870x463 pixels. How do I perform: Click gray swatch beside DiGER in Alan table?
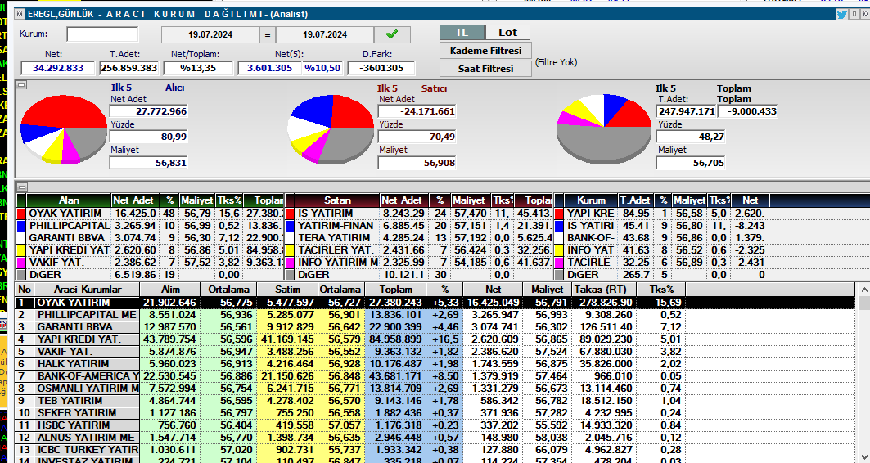point(21,275)
